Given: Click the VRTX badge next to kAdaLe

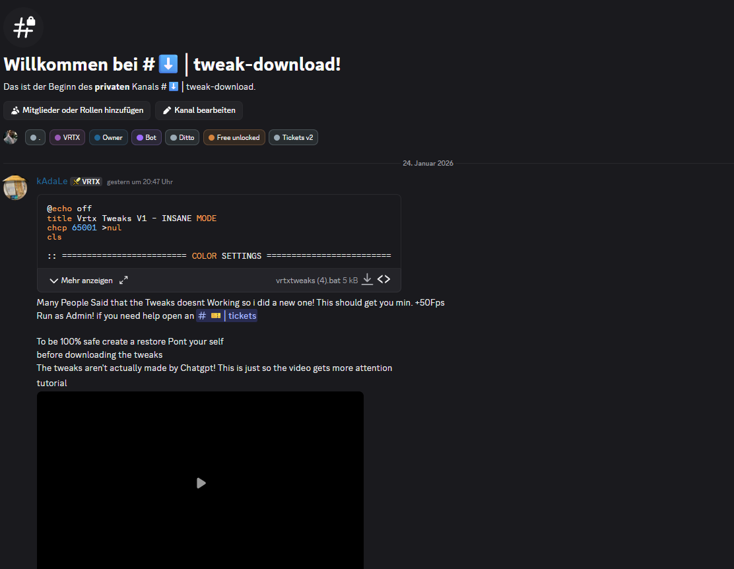Looking at the screenshot, I should 86,180.
